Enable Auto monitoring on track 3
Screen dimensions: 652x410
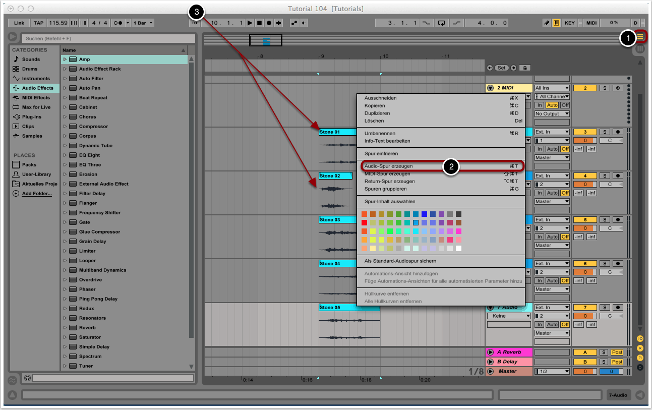(x=552, y=149)
